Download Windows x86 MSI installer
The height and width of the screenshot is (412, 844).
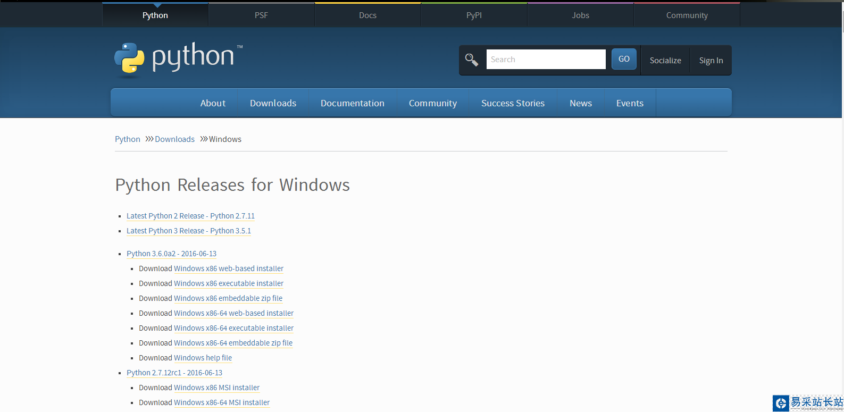pos(216,388)
